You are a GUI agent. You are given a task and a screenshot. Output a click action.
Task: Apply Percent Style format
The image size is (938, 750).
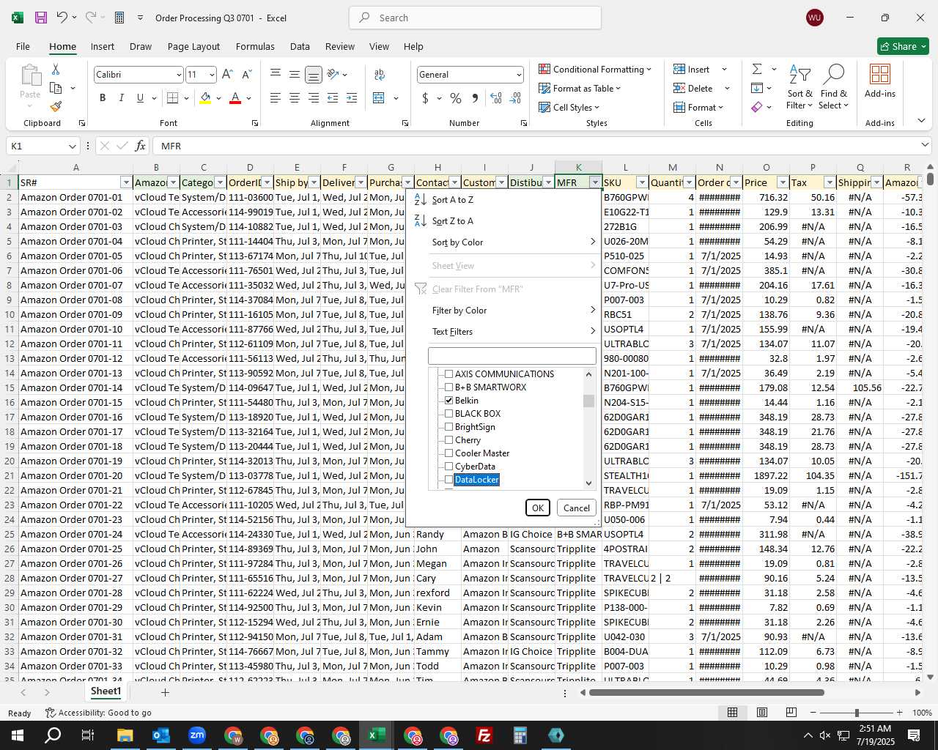455,97
